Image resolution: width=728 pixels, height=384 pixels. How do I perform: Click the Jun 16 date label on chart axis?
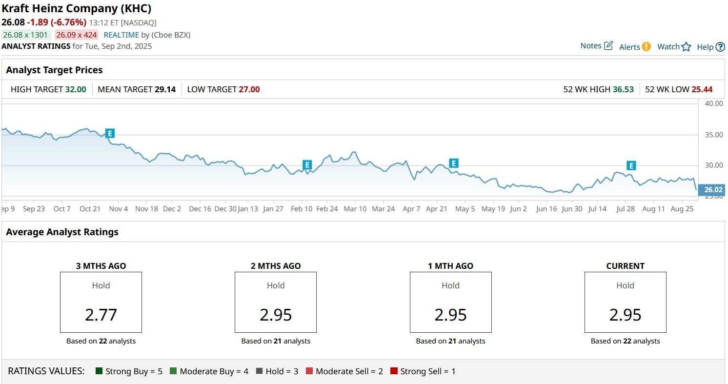546,209
